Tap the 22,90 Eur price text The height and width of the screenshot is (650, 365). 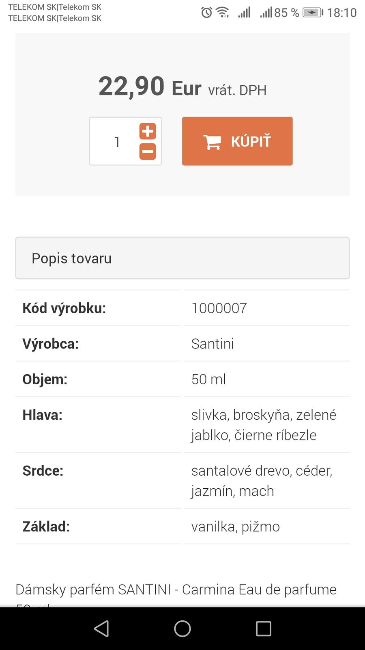click(150, 87)
